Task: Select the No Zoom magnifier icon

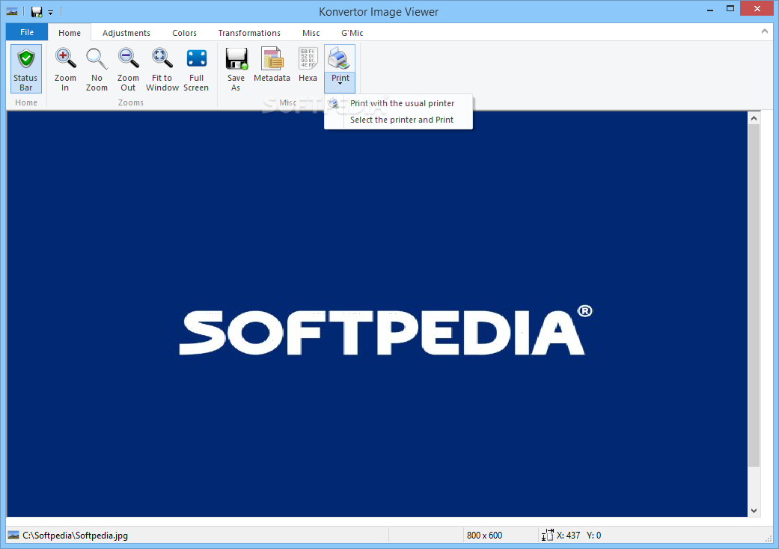Action: [x=97, y=58]
